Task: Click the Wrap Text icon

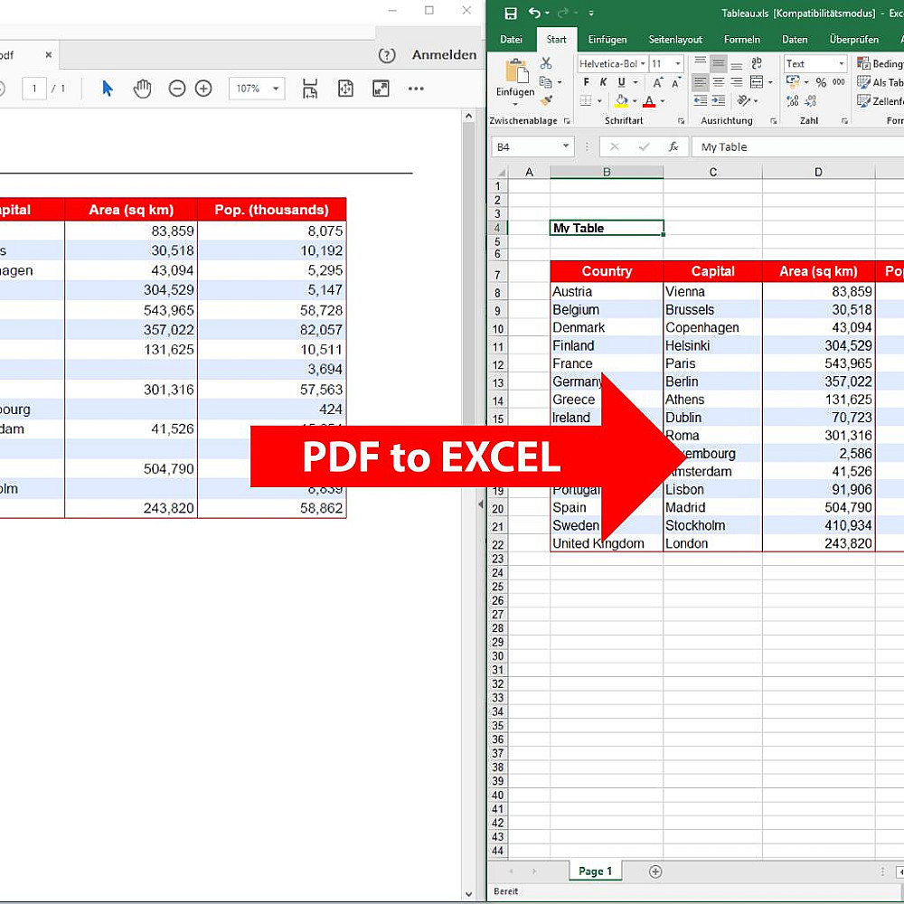Action: [x=757, y=63]
